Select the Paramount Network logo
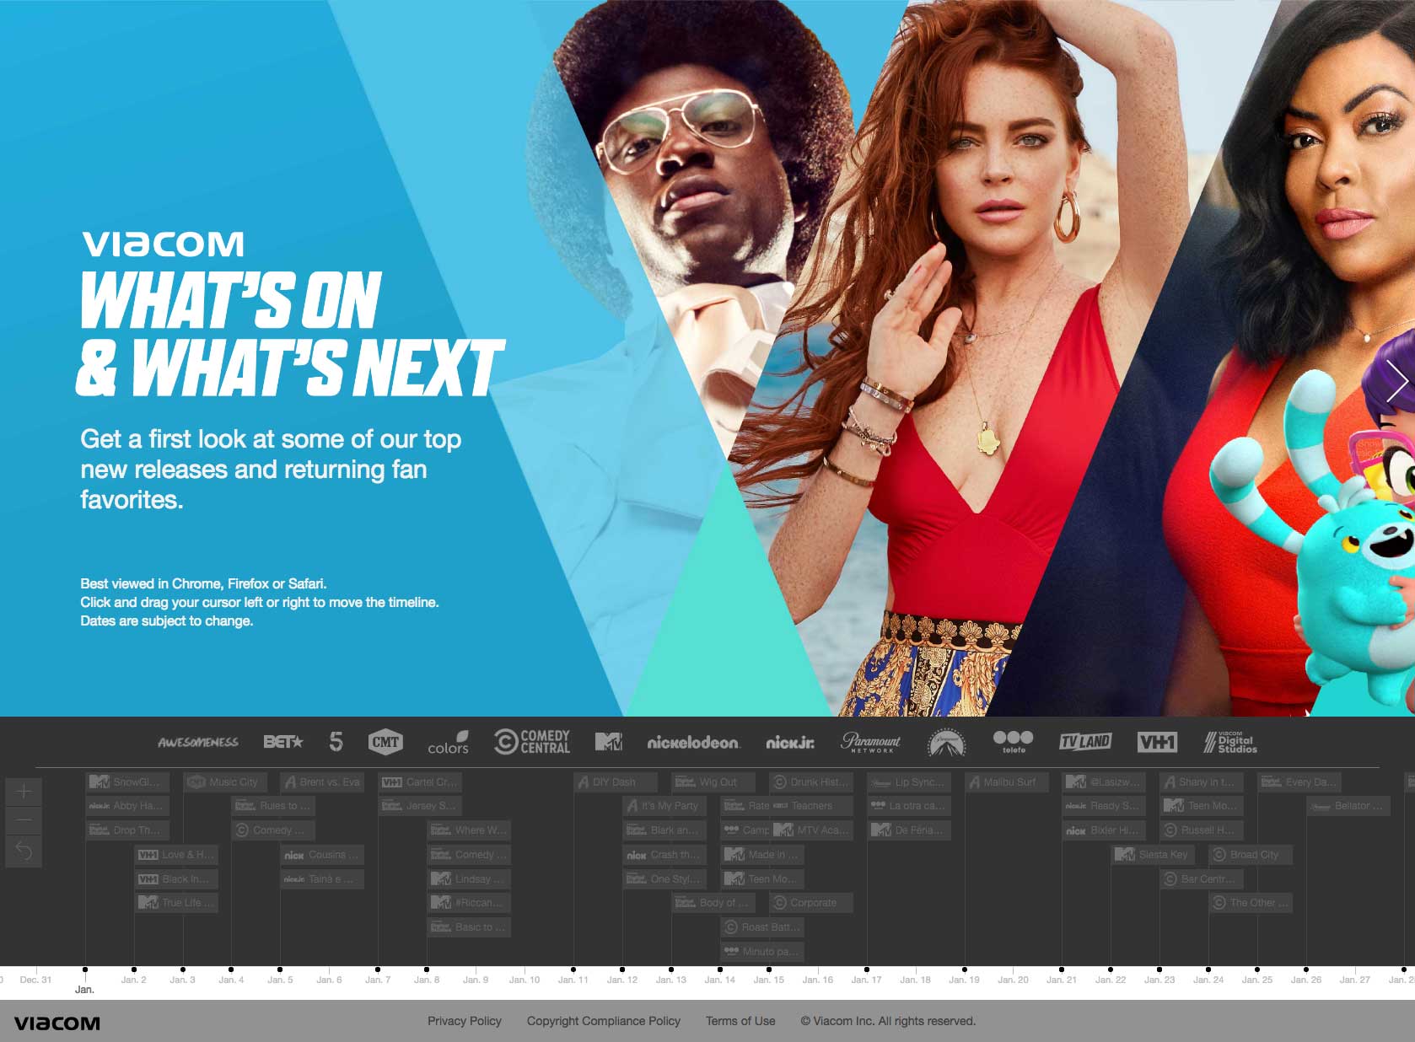The height and width of the screenshot is (1042, 1415). [870, 742]
